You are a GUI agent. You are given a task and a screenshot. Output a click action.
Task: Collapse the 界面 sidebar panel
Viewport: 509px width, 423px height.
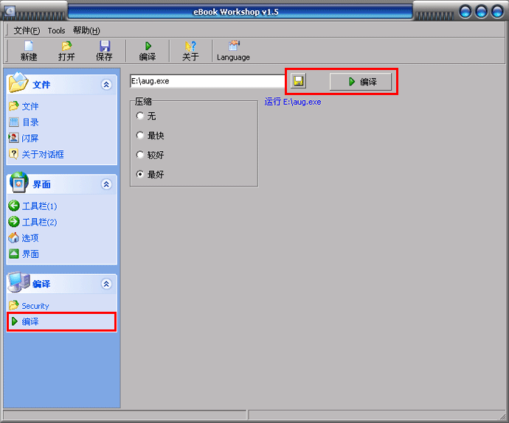tap(106, 184)
